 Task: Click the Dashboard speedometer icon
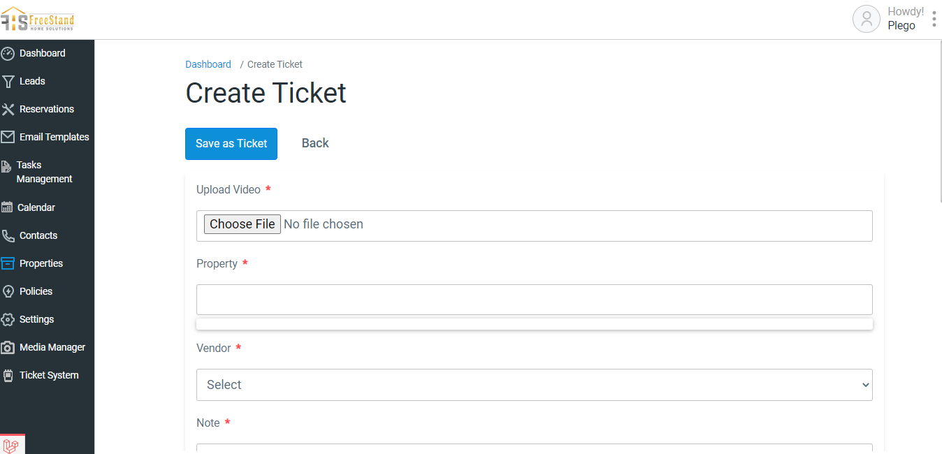[8, 54]
